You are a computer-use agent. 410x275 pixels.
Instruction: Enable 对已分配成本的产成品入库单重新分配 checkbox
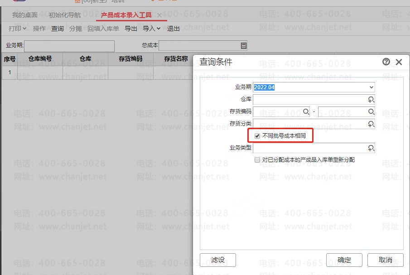(257, 160)
